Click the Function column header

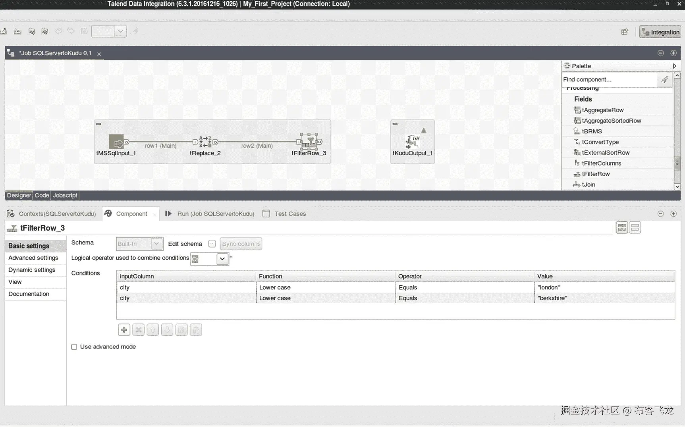(326, 276)
